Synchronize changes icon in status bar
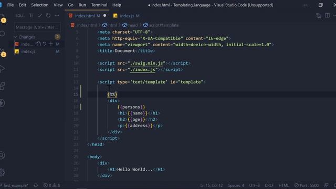336x189 pixels. tap(36, 185)
